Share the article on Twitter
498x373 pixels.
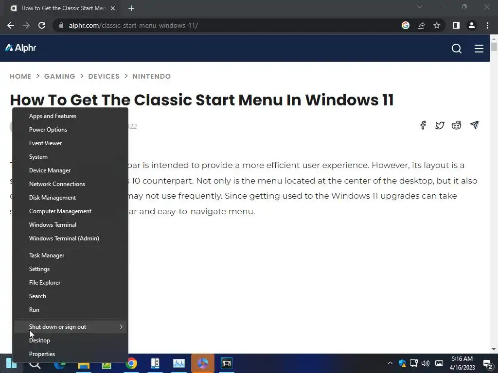click(x=440, y=125)
